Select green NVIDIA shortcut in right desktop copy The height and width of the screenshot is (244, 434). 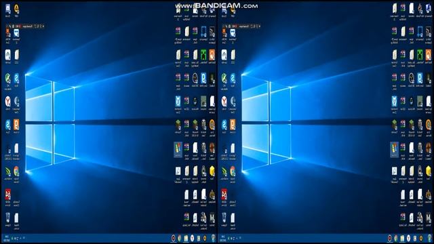coord(224,171)
